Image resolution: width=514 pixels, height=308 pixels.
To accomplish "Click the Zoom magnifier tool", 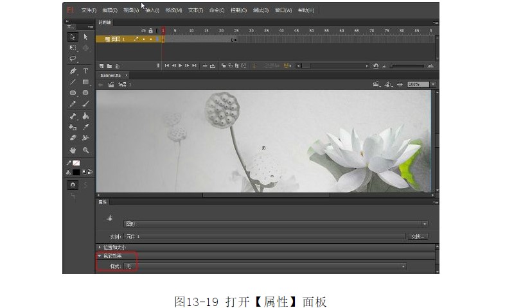I will [x=85, y=150].
